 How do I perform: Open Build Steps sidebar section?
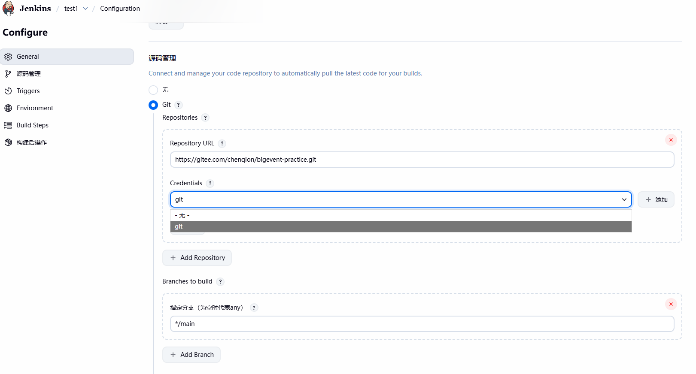tap(33, 125)
